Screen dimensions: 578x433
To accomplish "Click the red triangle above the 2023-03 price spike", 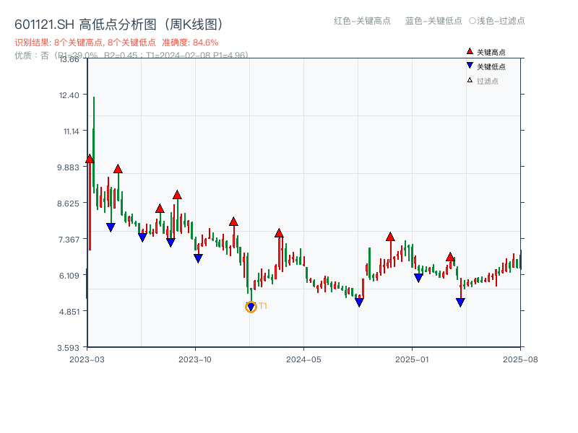I will pyautogui.click(x=90, y=157).
